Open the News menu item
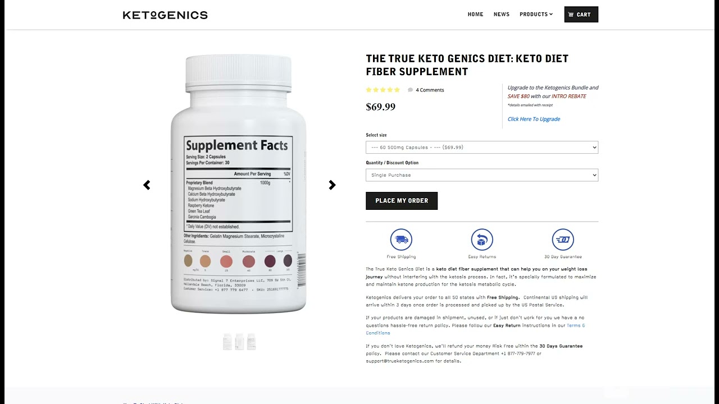 502,15
